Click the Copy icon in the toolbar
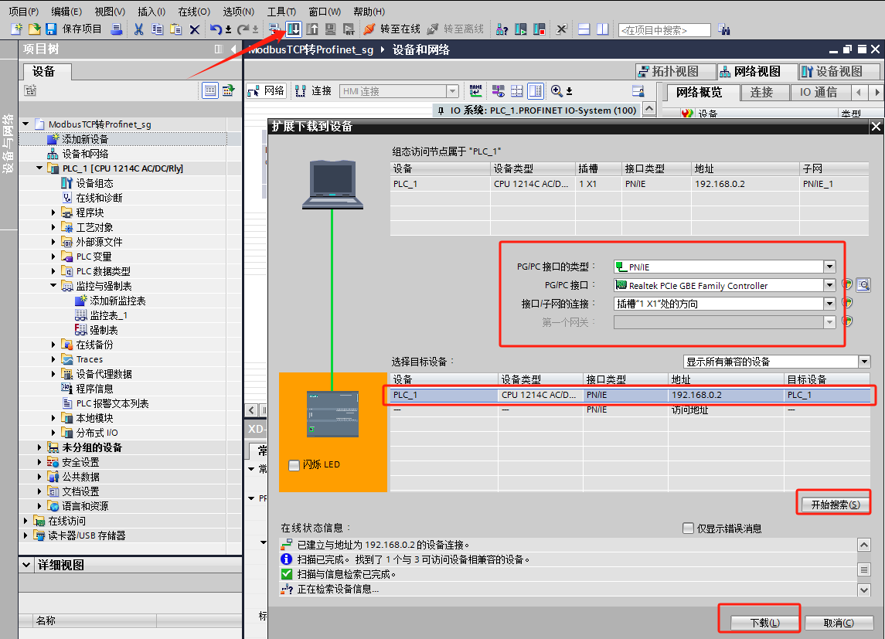The image size is (885, 639). [x=158, y=29]
